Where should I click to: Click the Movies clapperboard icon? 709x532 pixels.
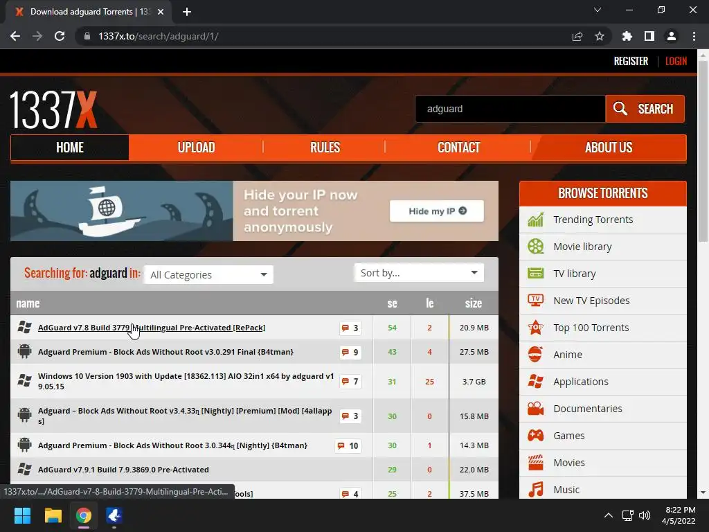click(535, 462)
